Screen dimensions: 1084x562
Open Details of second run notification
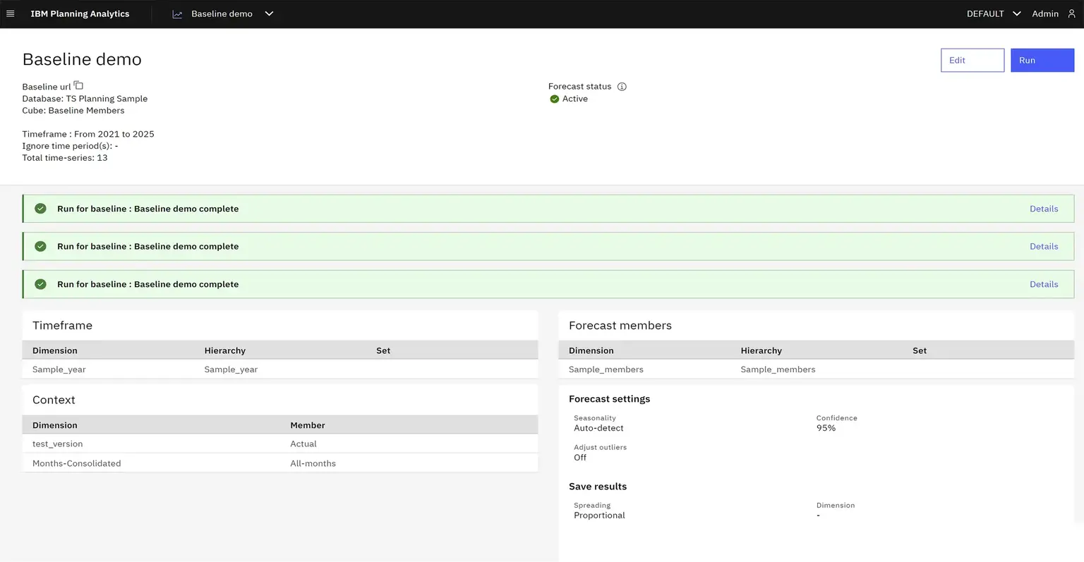1043,247
